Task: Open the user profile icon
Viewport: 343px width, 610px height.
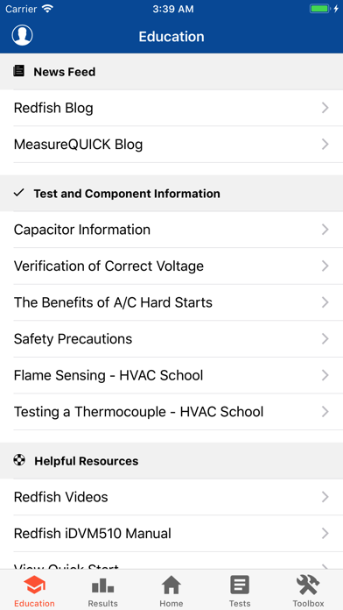Action: [x=22, y=35]
